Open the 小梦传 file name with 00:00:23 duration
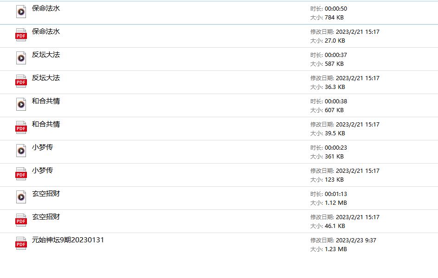This screenshot has width=438, height=278. point(42,147)
